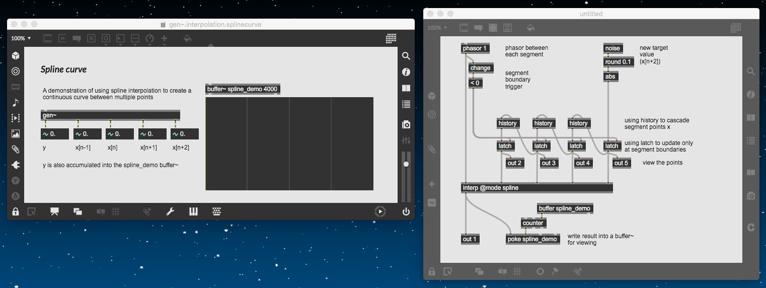
Task: Open the plug-ins plug icon in left sidebar
Action: [16, 165]
